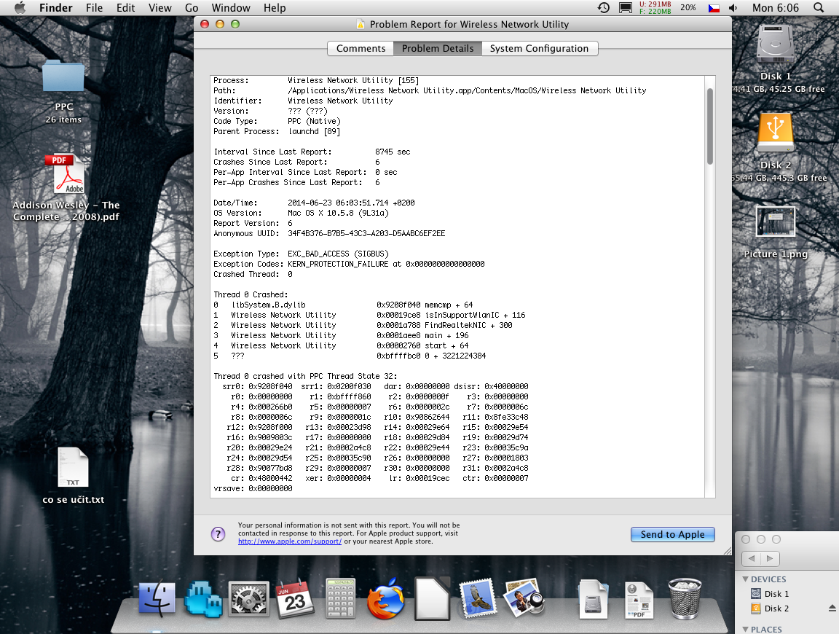Select the Picture 1.png thumbnail

776,222
